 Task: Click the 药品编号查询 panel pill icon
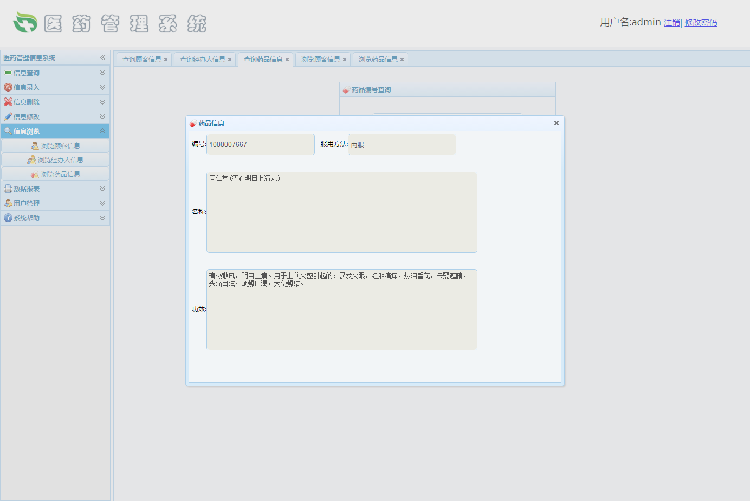pyautogui.click(x=346, y=90)
